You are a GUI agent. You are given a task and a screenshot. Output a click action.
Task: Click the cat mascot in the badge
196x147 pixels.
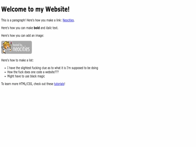7,46
